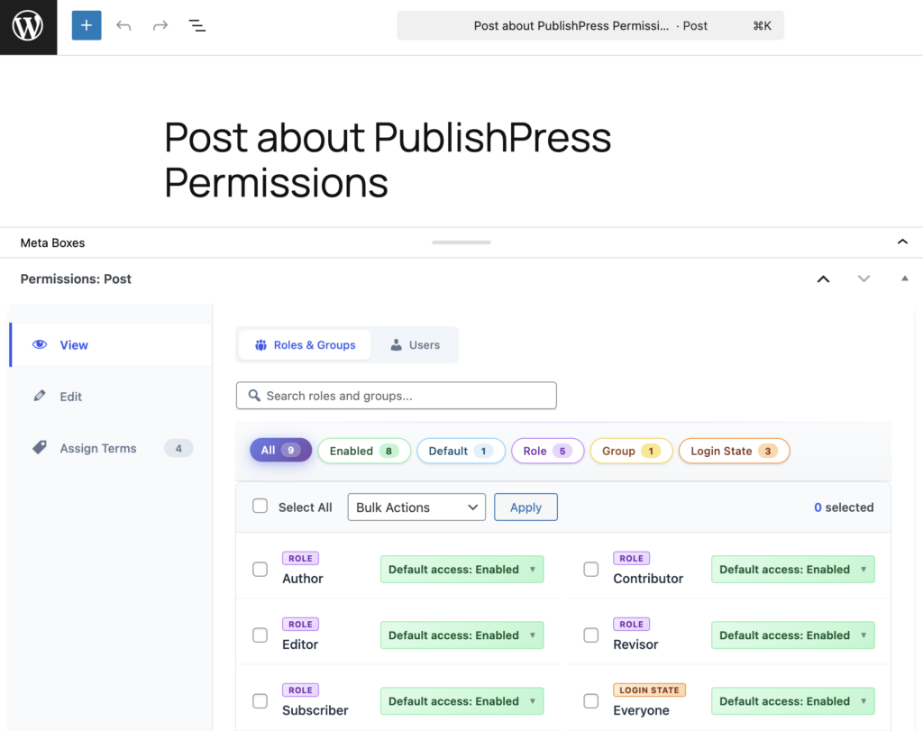Image resolution: width=923 pixels, height=731 pixels.
Task: Check the Everyone login state checkbox
Action: click(591, 701)
